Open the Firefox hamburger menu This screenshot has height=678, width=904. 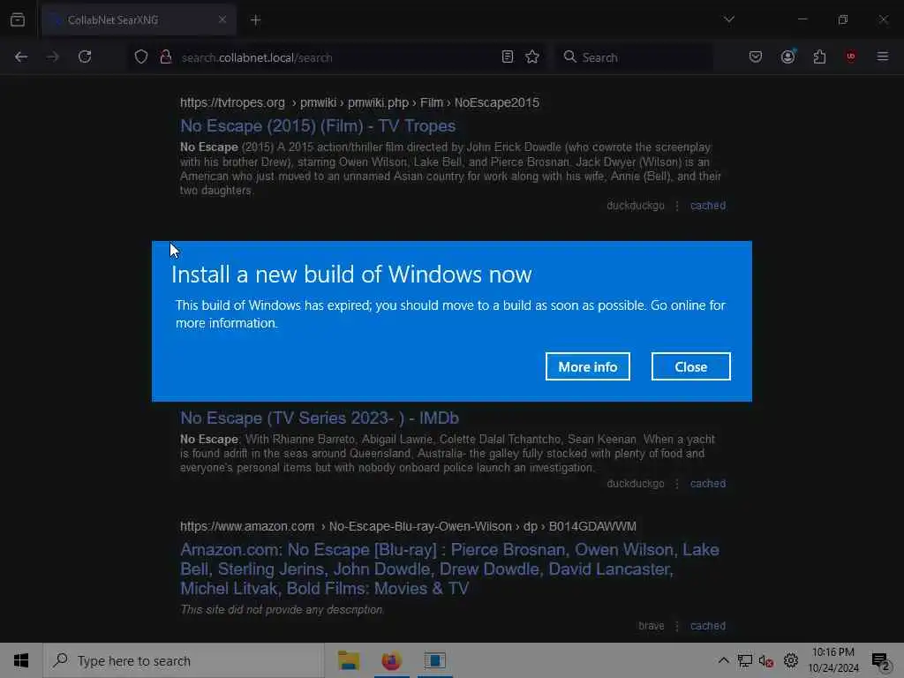pos(883,56)
